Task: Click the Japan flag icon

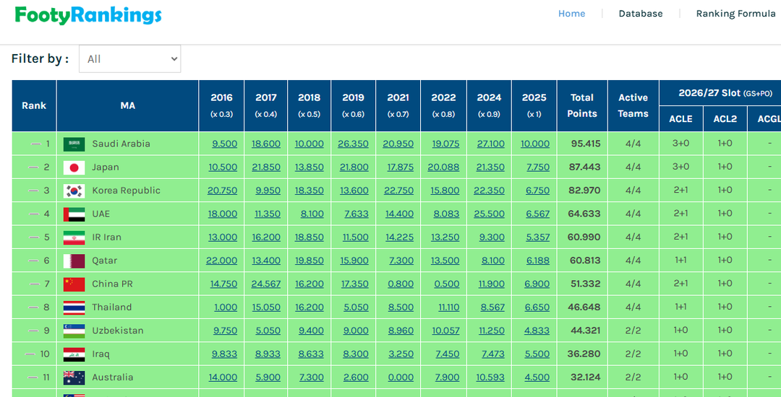Action: click(x=74, y=167)
